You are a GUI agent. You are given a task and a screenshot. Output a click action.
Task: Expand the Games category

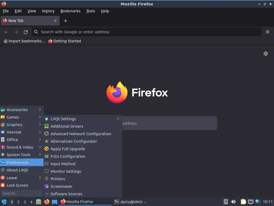pos(22,117)
